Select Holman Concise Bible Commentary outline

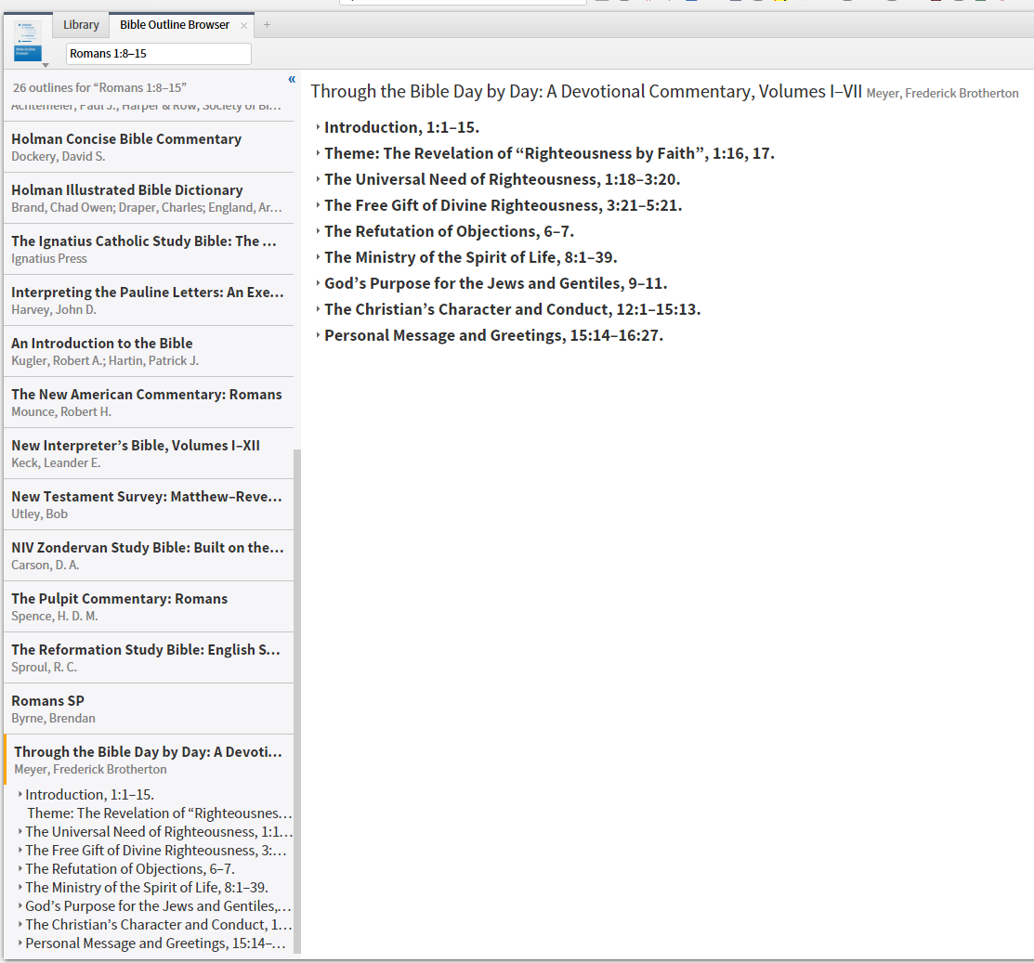click(x=149, y=147)
